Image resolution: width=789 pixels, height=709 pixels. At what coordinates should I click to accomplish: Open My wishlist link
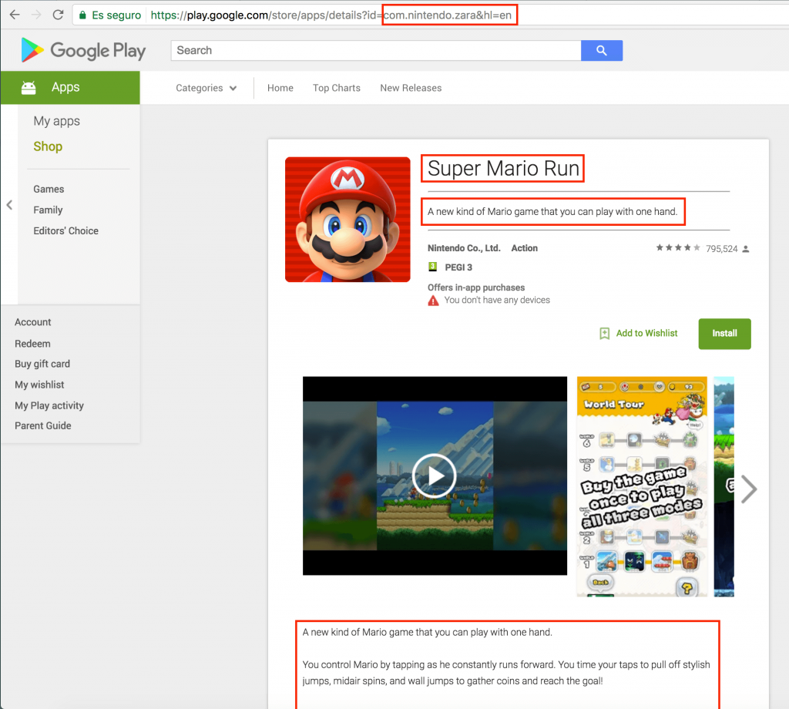(x=39, y=385)
